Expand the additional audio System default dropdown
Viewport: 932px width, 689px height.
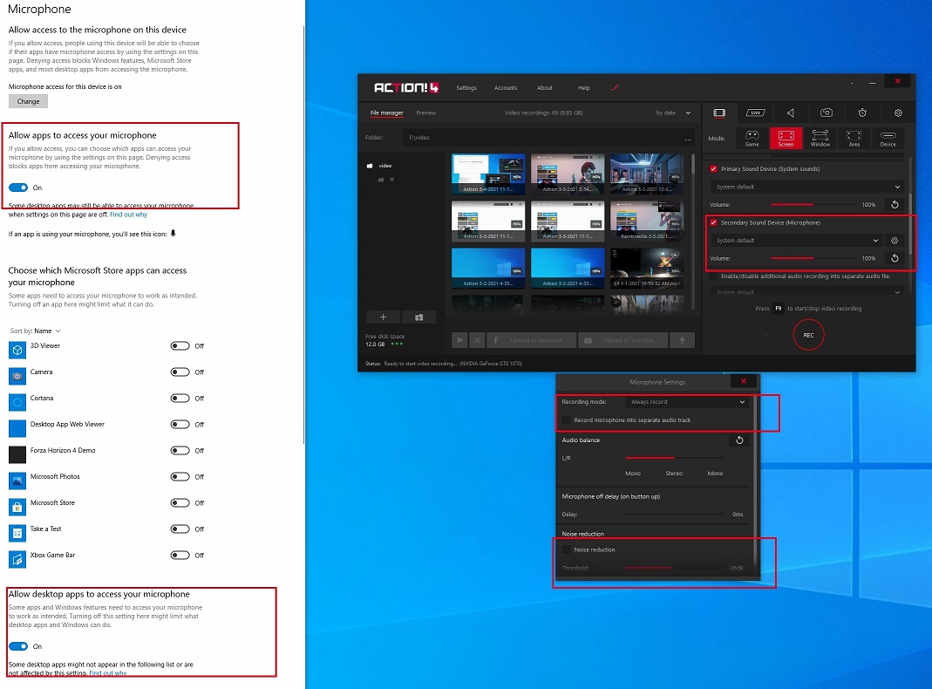point(807,292)
